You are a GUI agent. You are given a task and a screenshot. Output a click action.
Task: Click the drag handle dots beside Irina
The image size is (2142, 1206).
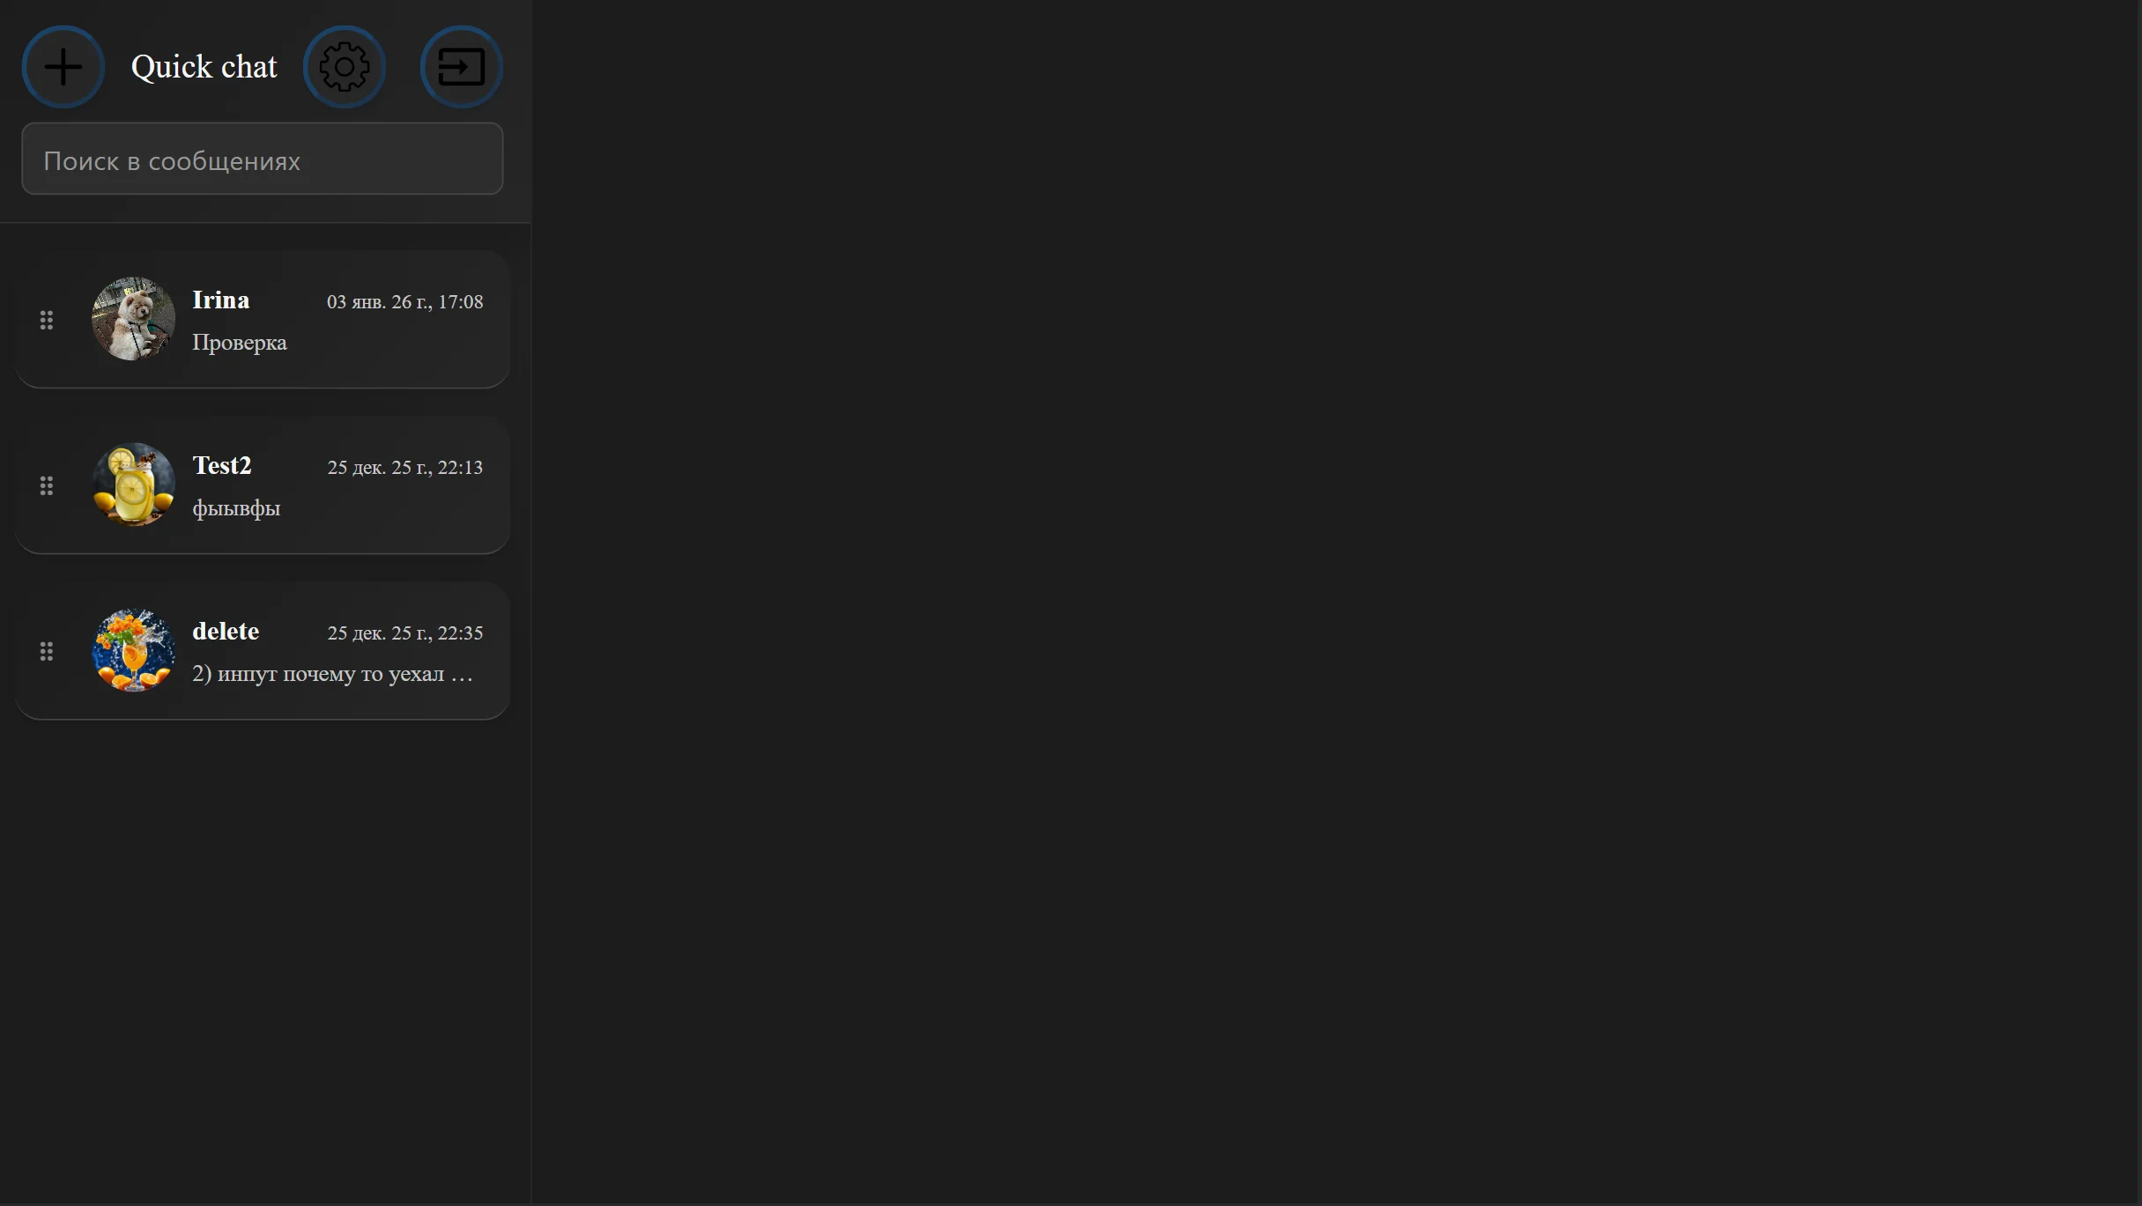point(47,320)
